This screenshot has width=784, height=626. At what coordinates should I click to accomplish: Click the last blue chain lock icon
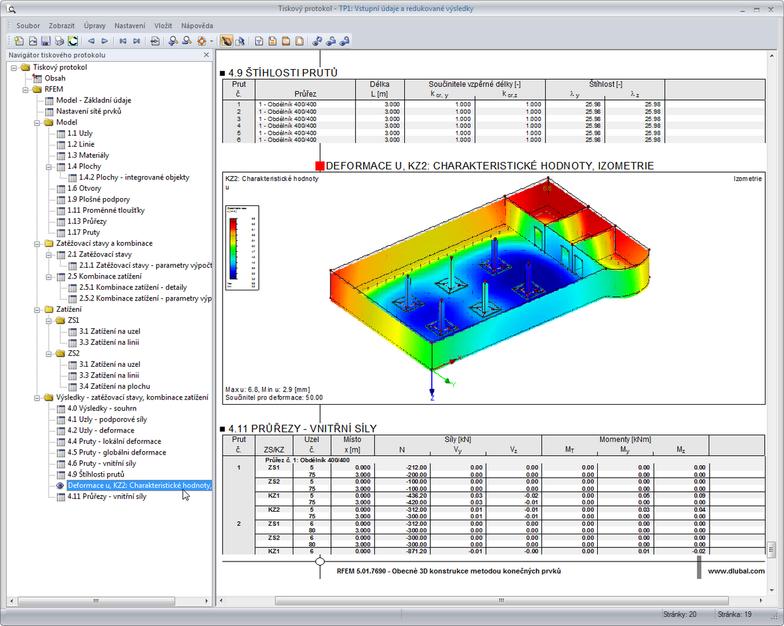344,41
